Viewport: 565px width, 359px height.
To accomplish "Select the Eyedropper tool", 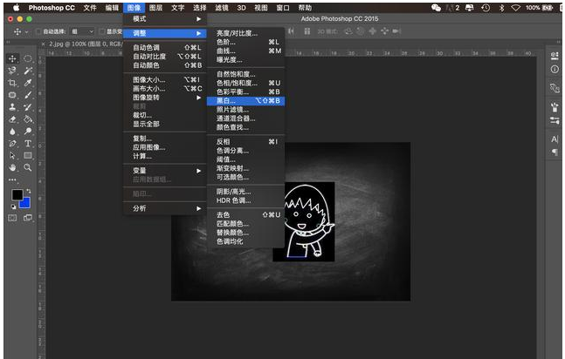I will click(x=28, y=83).
